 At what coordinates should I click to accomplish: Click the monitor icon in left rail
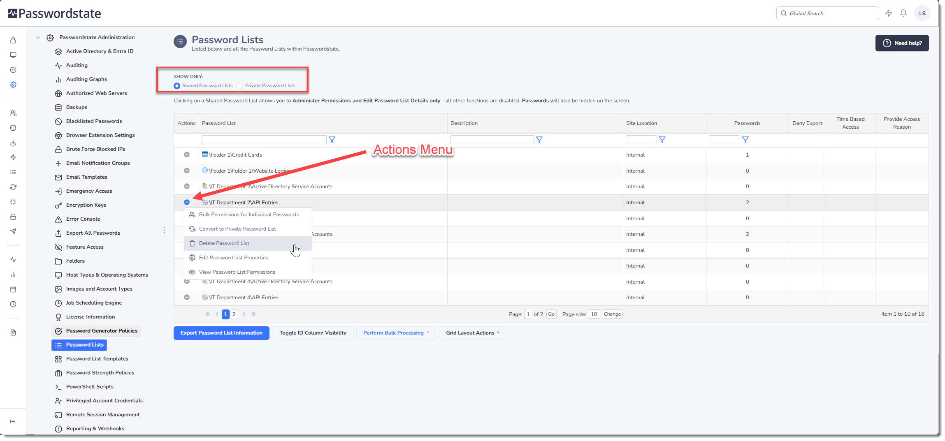click(x=13, y=55)
